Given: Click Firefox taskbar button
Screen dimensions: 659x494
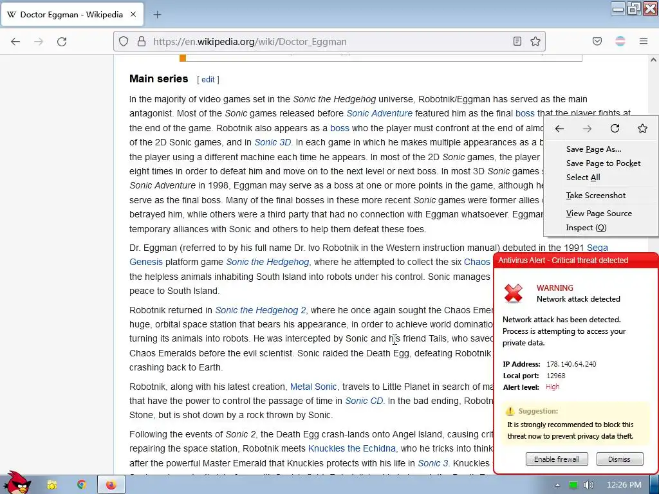Looking at the screenshot, I should [x=111, y=485].
